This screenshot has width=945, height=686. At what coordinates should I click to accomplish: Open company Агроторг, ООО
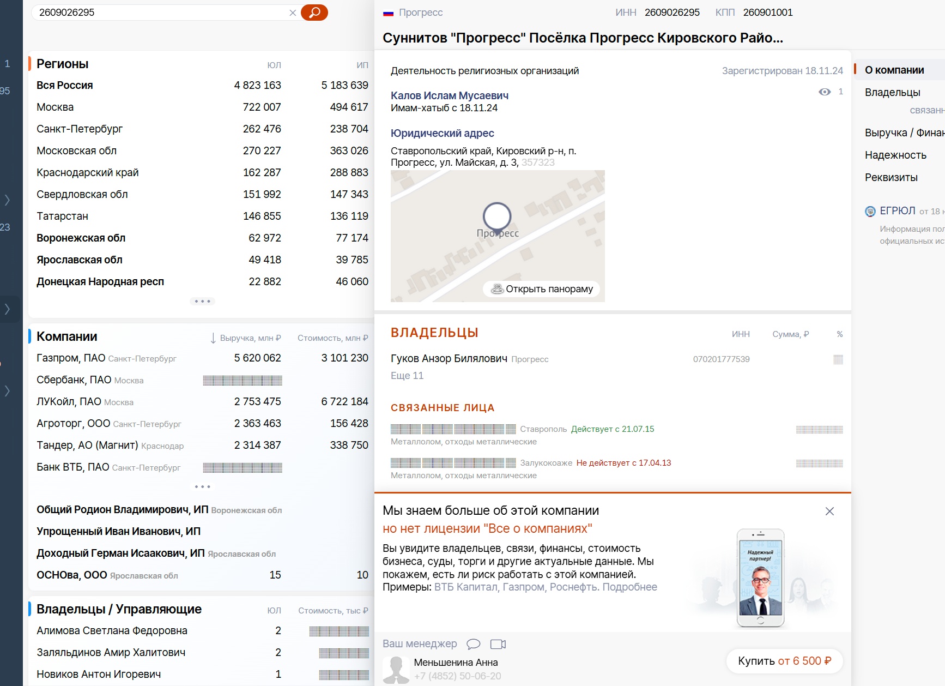pos(74,423)
